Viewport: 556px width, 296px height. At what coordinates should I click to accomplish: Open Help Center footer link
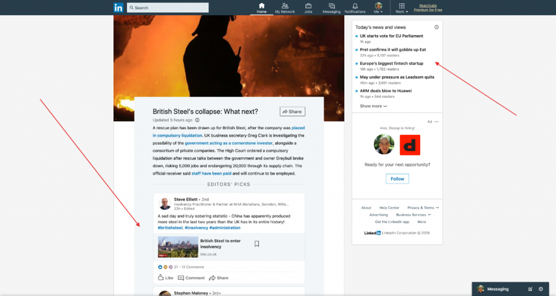click(389, 207)
